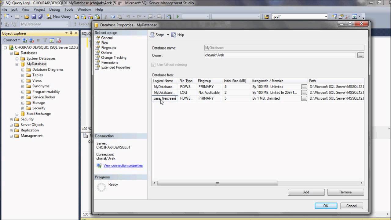Open the Edit menu
391x220 pixels.
click(14, 9)
